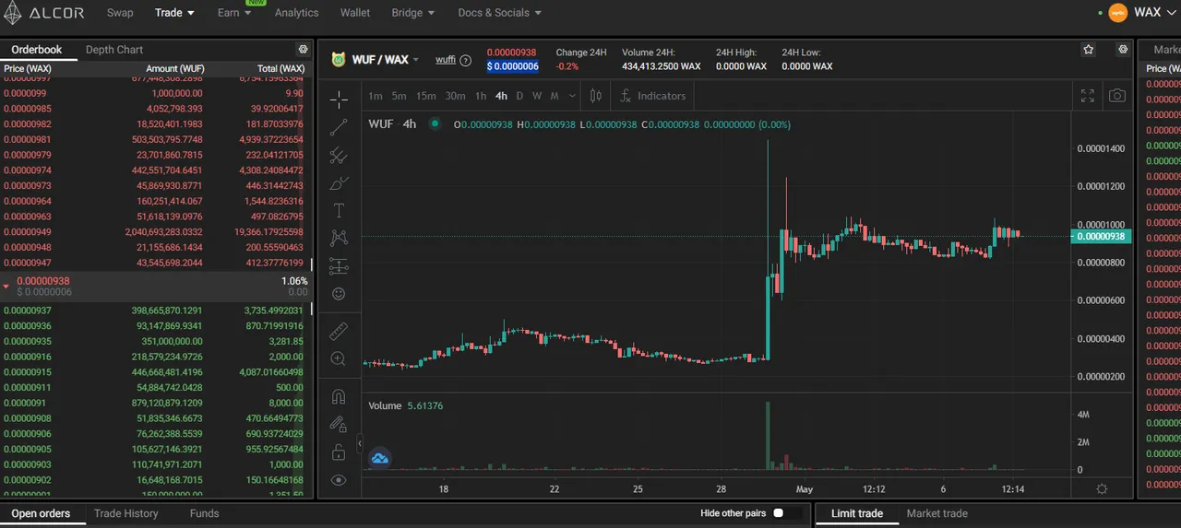Toggle WUF symbol visibility green dot
This screenshot has height=528, width=1181.
coord(434,123)
